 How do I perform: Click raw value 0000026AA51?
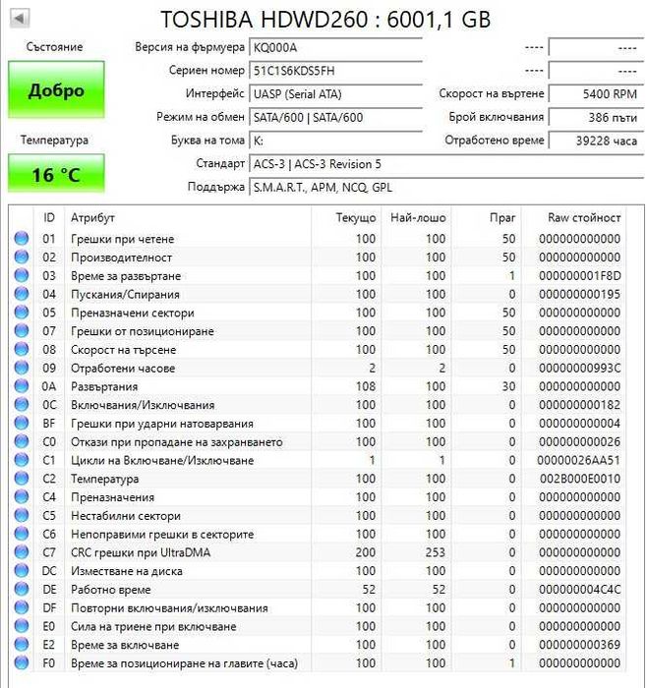click(578, 460)
